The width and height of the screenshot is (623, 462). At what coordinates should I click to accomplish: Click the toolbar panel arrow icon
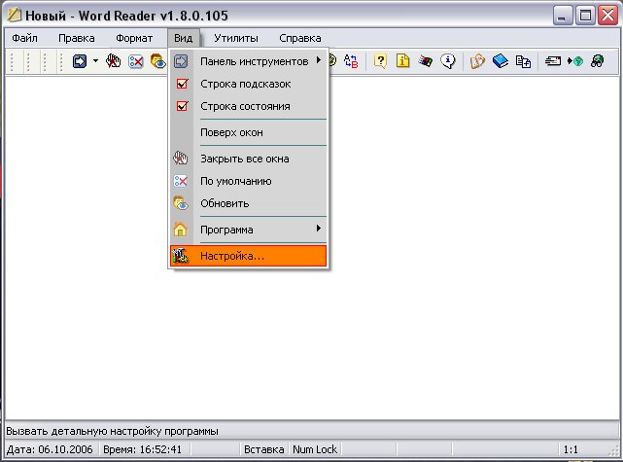[x=80, y=61]
